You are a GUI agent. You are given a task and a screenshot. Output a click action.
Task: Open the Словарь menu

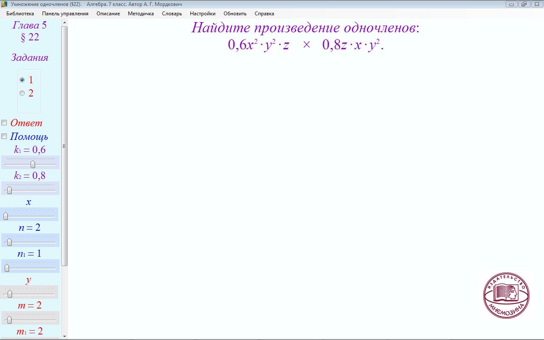pyautogui.click(x=172, y=14)
